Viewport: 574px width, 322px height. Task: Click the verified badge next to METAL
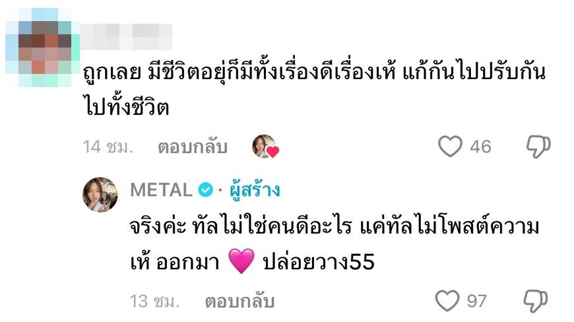pyautogui.click(x=205, y=189)
